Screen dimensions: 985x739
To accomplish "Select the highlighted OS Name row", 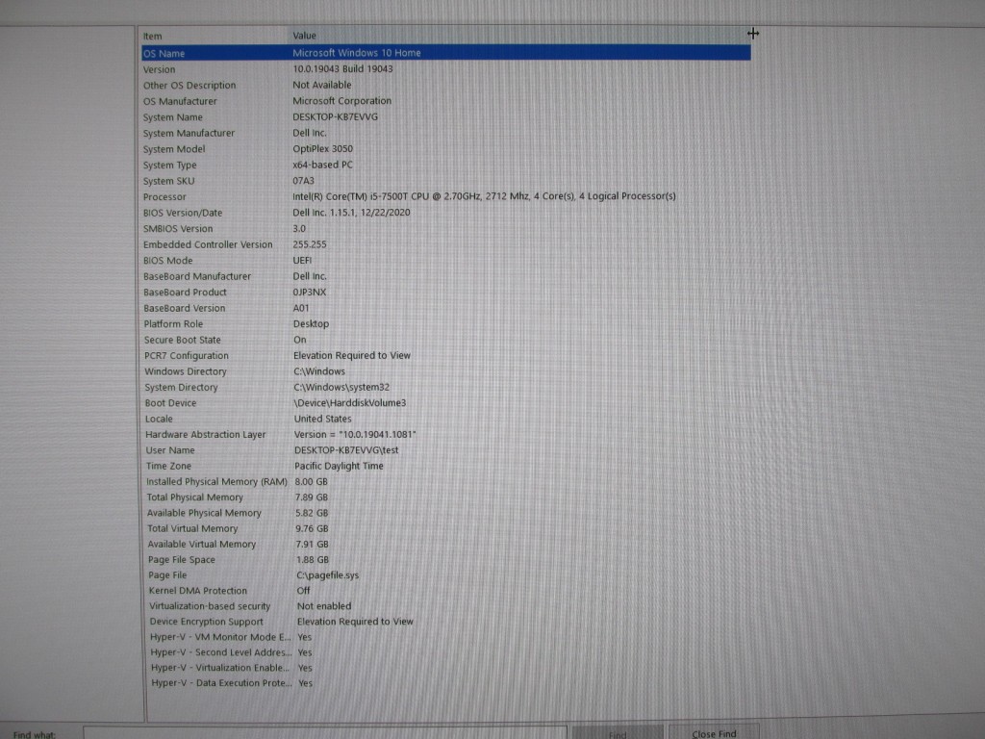I will (x=446, y=53).
